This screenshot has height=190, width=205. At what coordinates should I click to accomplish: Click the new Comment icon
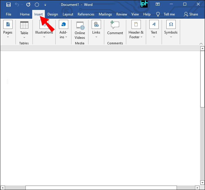[x=115, y=25]
